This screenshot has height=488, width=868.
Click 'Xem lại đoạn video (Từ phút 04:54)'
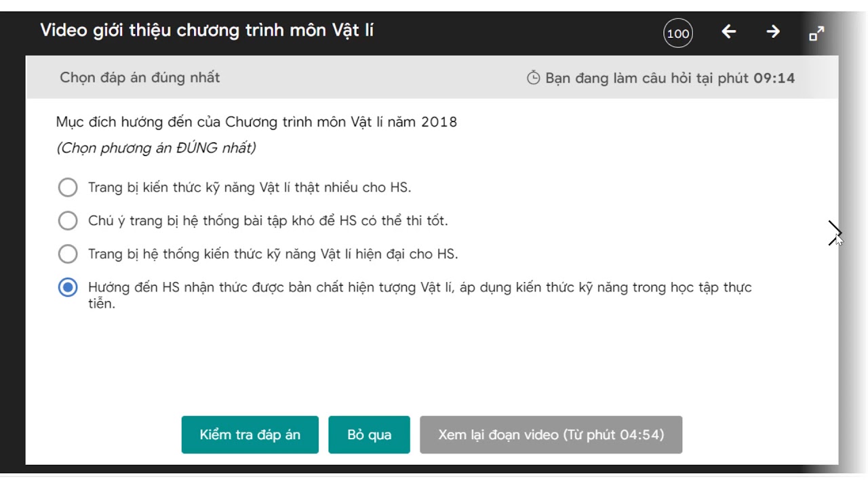pyautogui.click(x=551, y=434)
